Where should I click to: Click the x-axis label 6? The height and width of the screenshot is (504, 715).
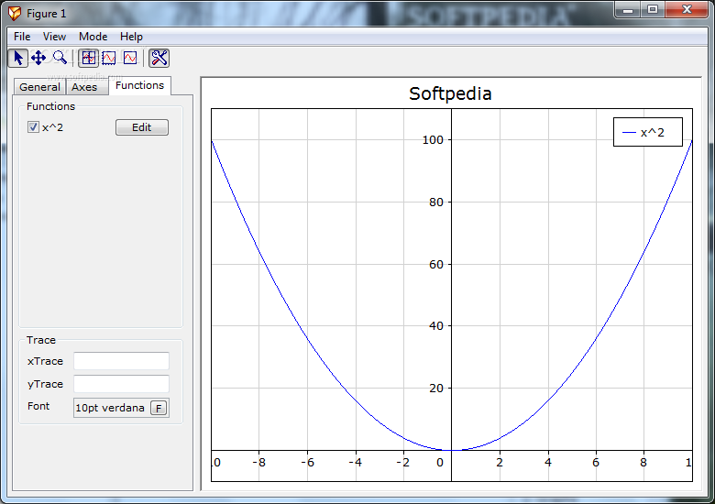[596, 463]
